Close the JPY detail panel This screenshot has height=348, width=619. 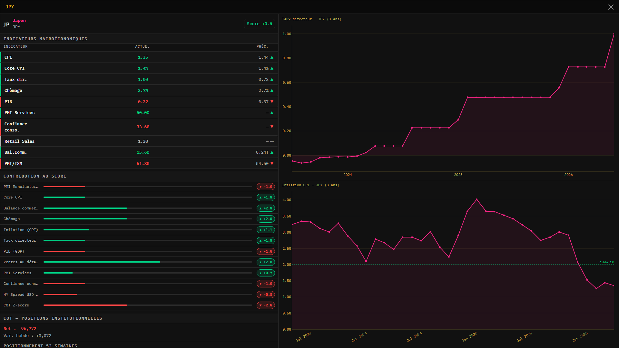click(x=611, y=7)
